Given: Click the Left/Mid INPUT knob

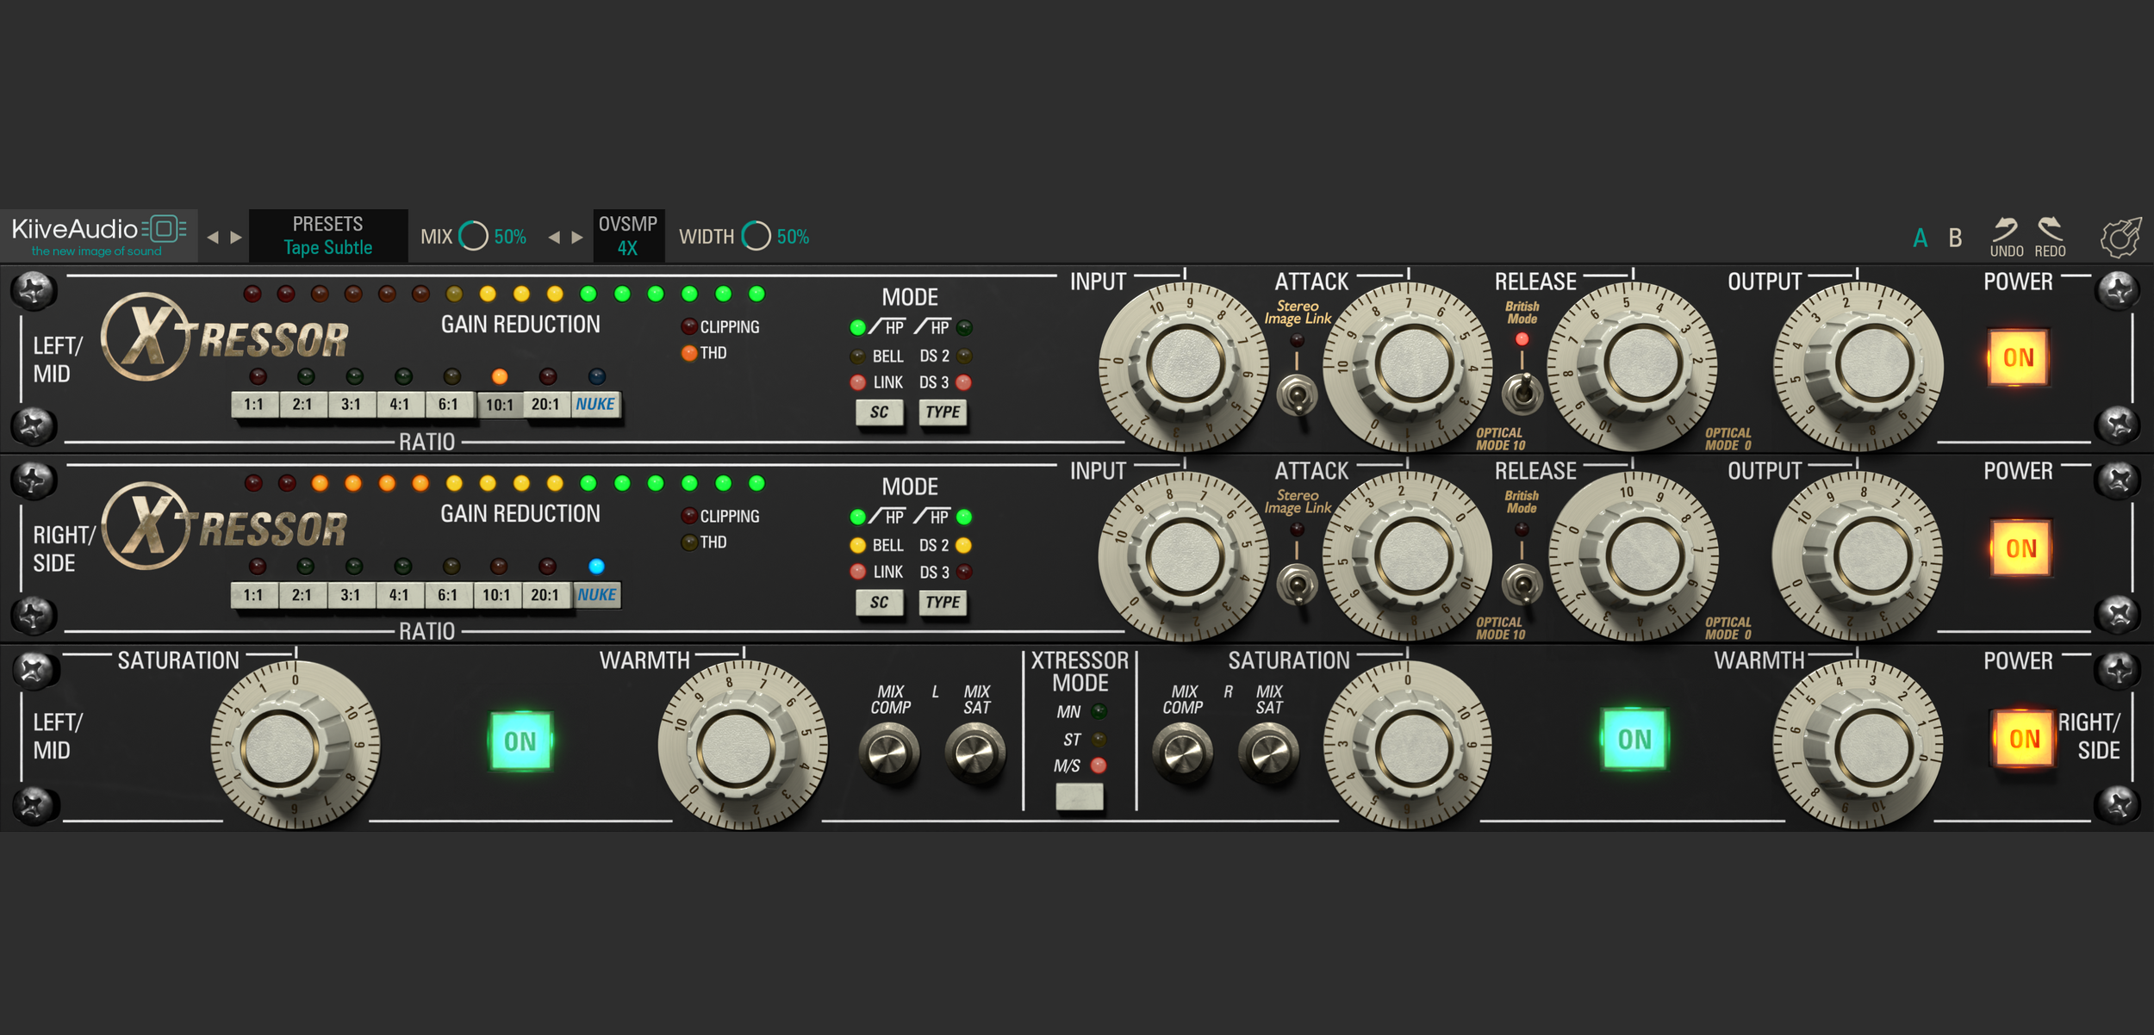Looking at the screenshot, I should (1184, 366).
